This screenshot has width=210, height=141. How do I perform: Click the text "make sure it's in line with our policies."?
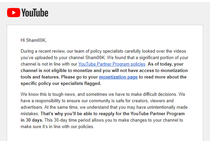pyautogui.click(x=57, y=126)
